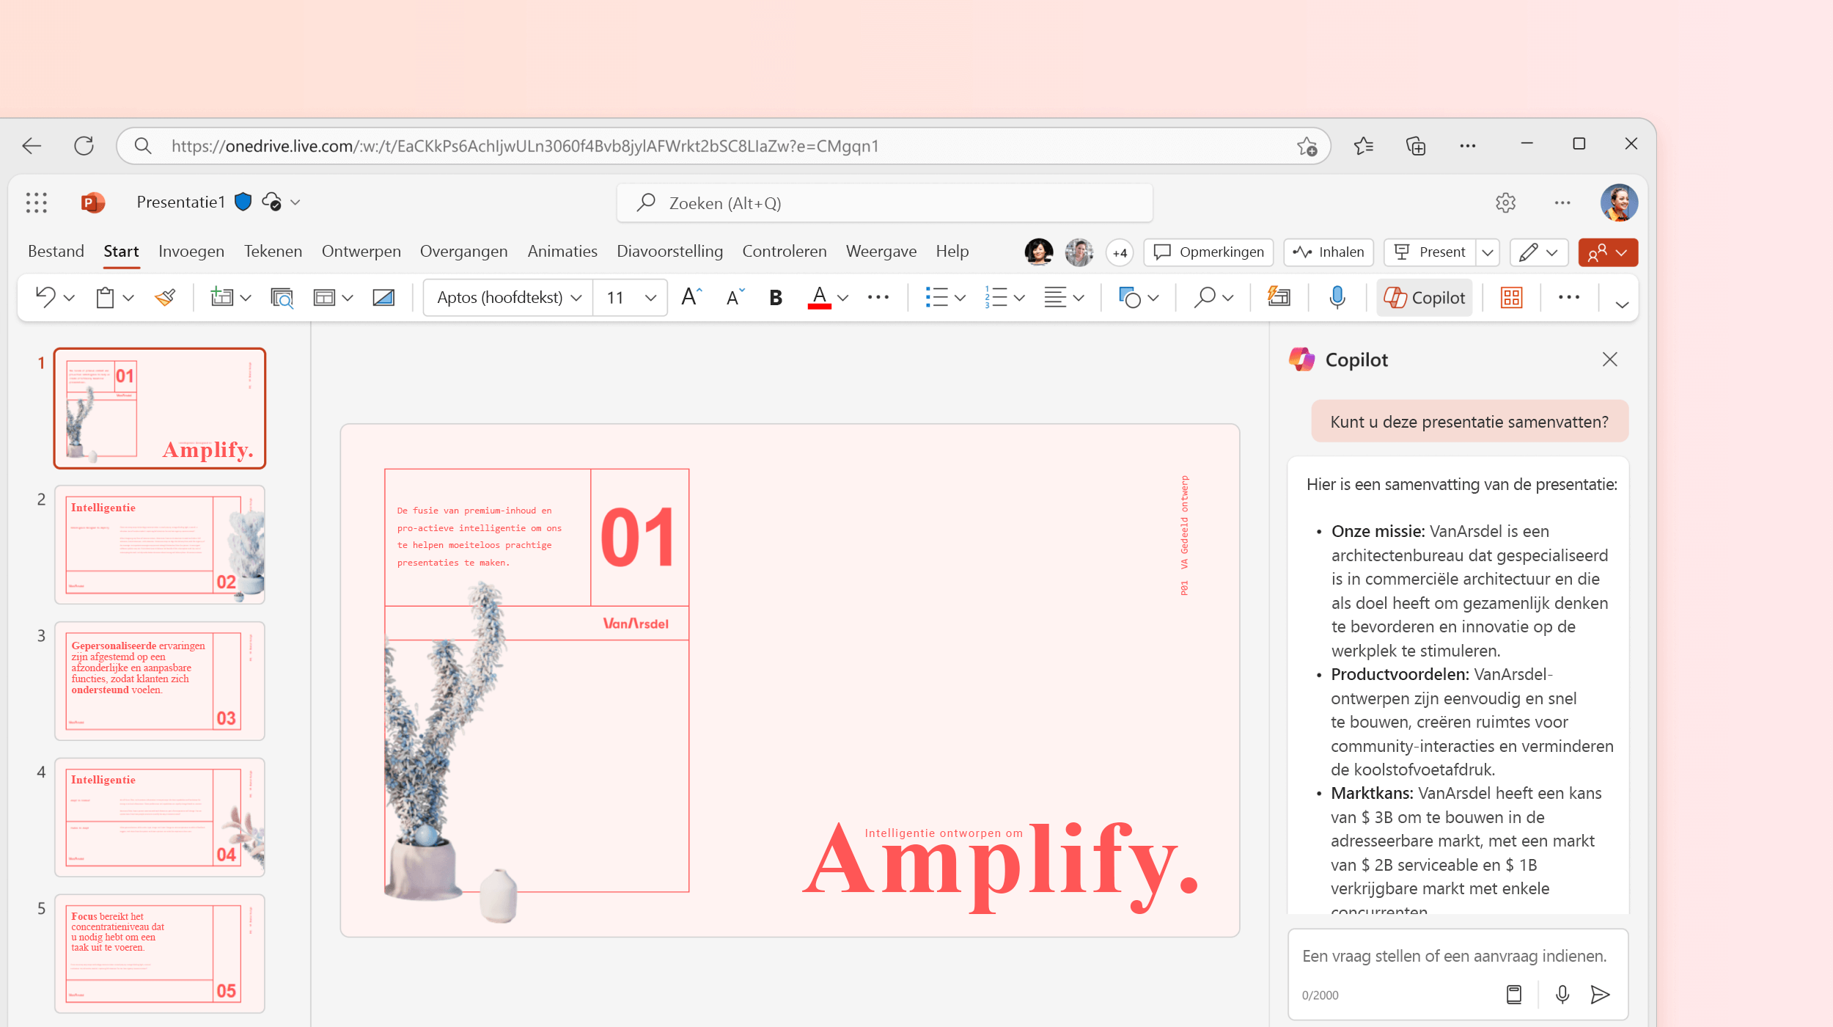Click the numbered list icon
This screenshot has width=1833, height=1027.
point(995,297)
